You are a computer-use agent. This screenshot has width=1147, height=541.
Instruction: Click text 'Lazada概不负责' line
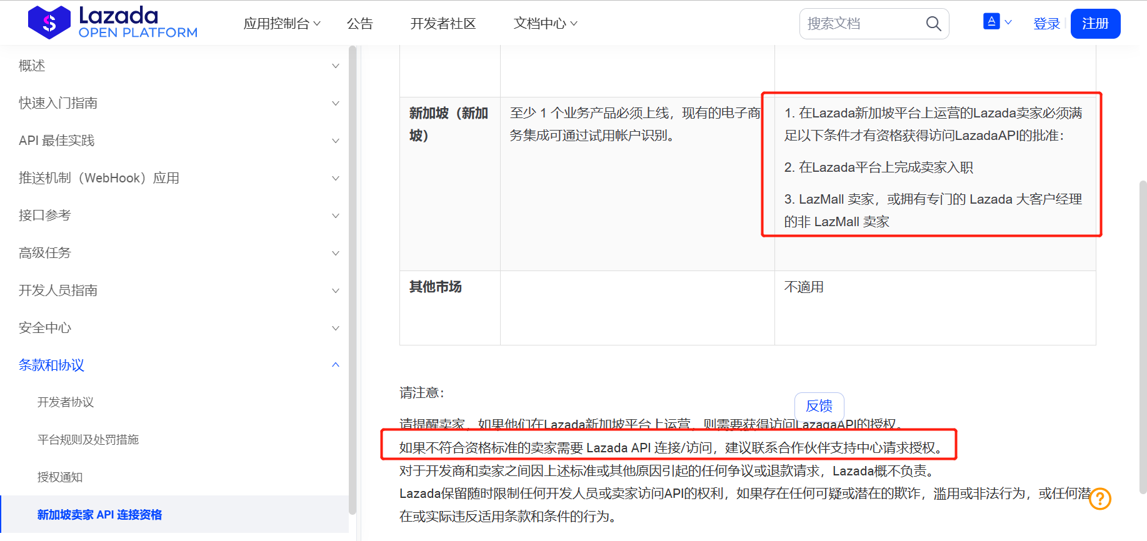pos(667,471)
